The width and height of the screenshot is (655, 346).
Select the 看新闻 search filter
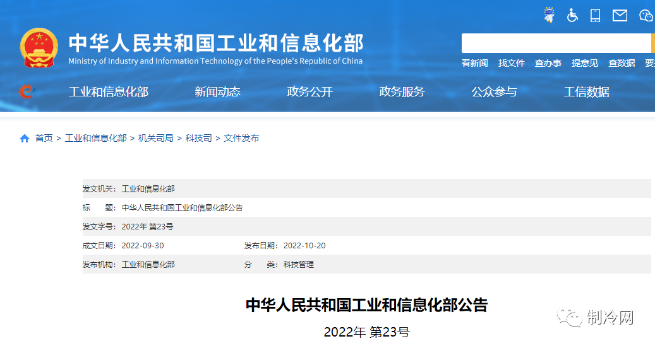click(474, 64)
